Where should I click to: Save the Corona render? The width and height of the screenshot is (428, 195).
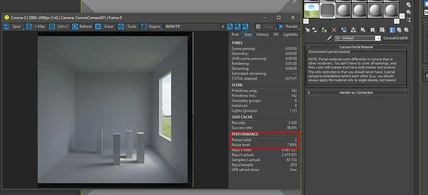[13, 27]
